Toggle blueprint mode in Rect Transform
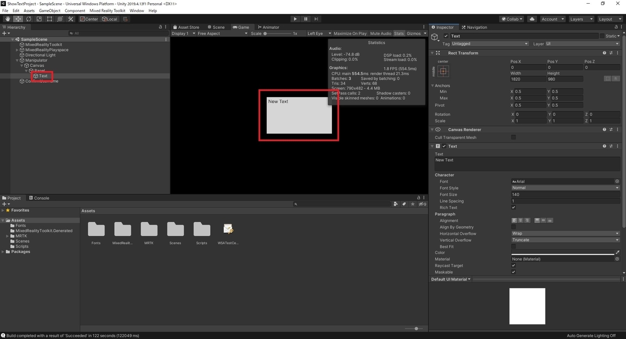This screenshot has width=626, height=339. click(x=608, y=79)
